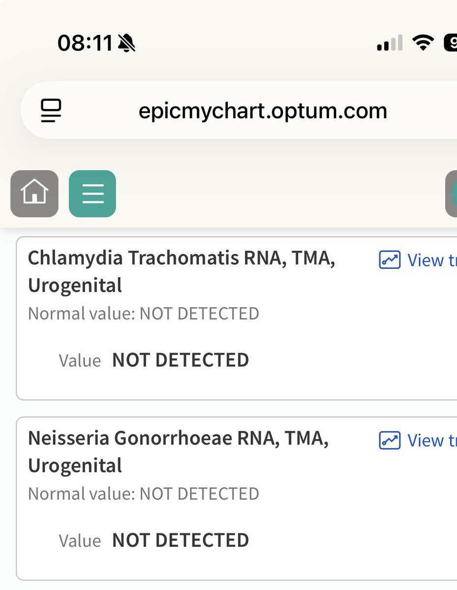Screen dimensions: 457x590
Task: Tap the Gonorrhoeae NOT DETECTED value
Action: point(180,540)
